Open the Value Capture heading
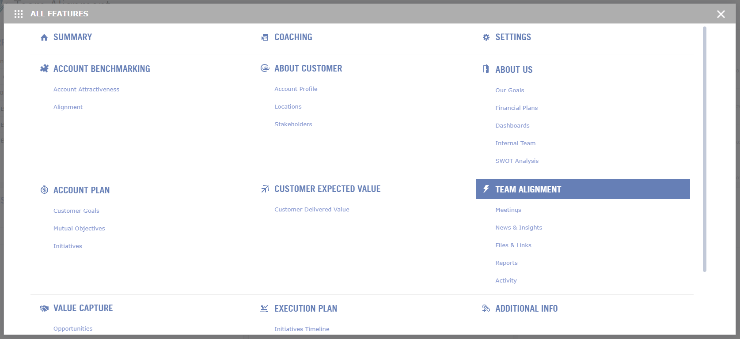This screenshot has height=339, width=740. 83,308
